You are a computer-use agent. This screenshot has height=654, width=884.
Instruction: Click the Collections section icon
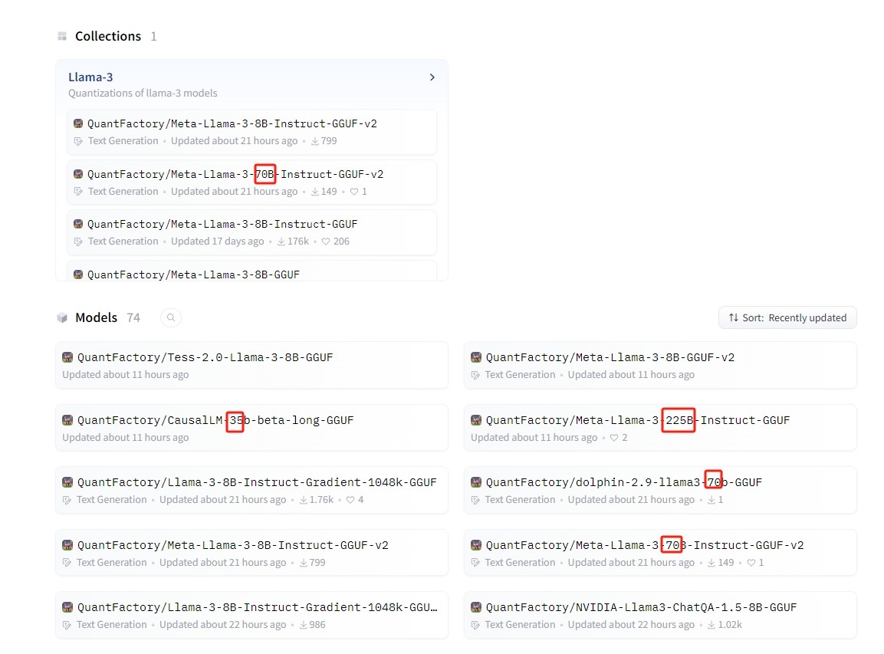(x=62, y=36)
